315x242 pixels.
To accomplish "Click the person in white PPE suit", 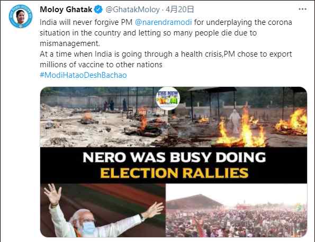I will (235, 121).
